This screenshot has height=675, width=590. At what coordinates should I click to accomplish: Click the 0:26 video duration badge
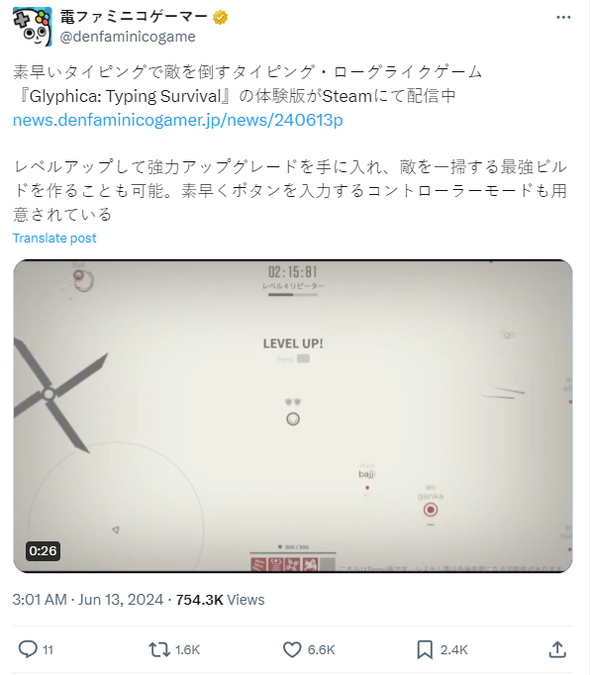coord(44,550)
